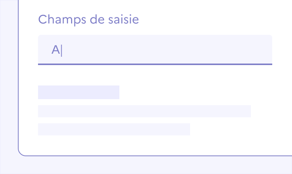Click the longest placeholder line below the input

tap(144, 111)
